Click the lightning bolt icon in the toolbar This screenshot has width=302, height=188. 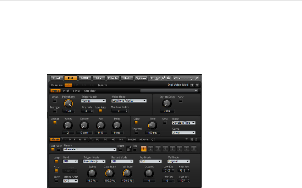[x=191, y=78]
